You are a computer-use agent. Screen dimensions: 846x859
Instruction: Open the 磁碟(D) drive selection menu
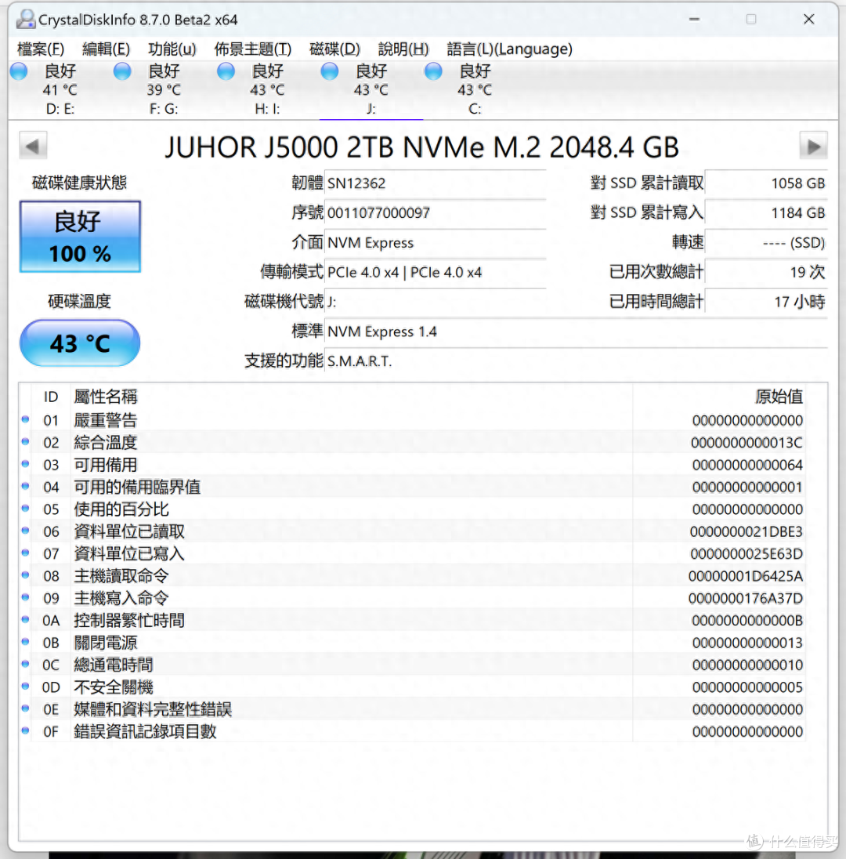(335, 49)
